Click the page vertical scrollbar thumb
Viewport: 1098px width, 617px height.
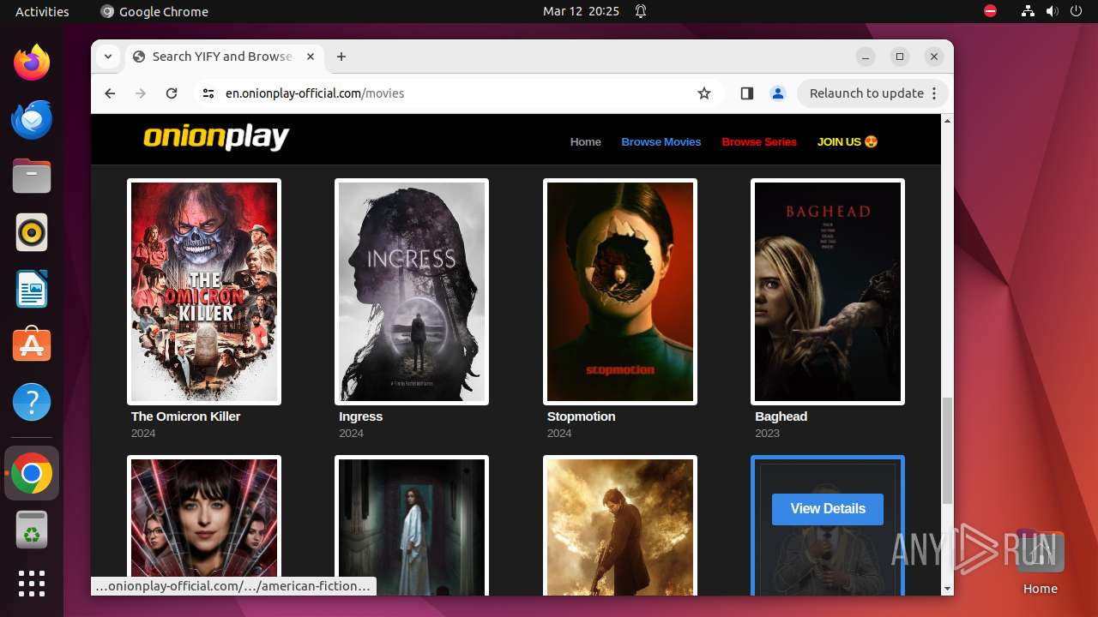click(948, 451)
